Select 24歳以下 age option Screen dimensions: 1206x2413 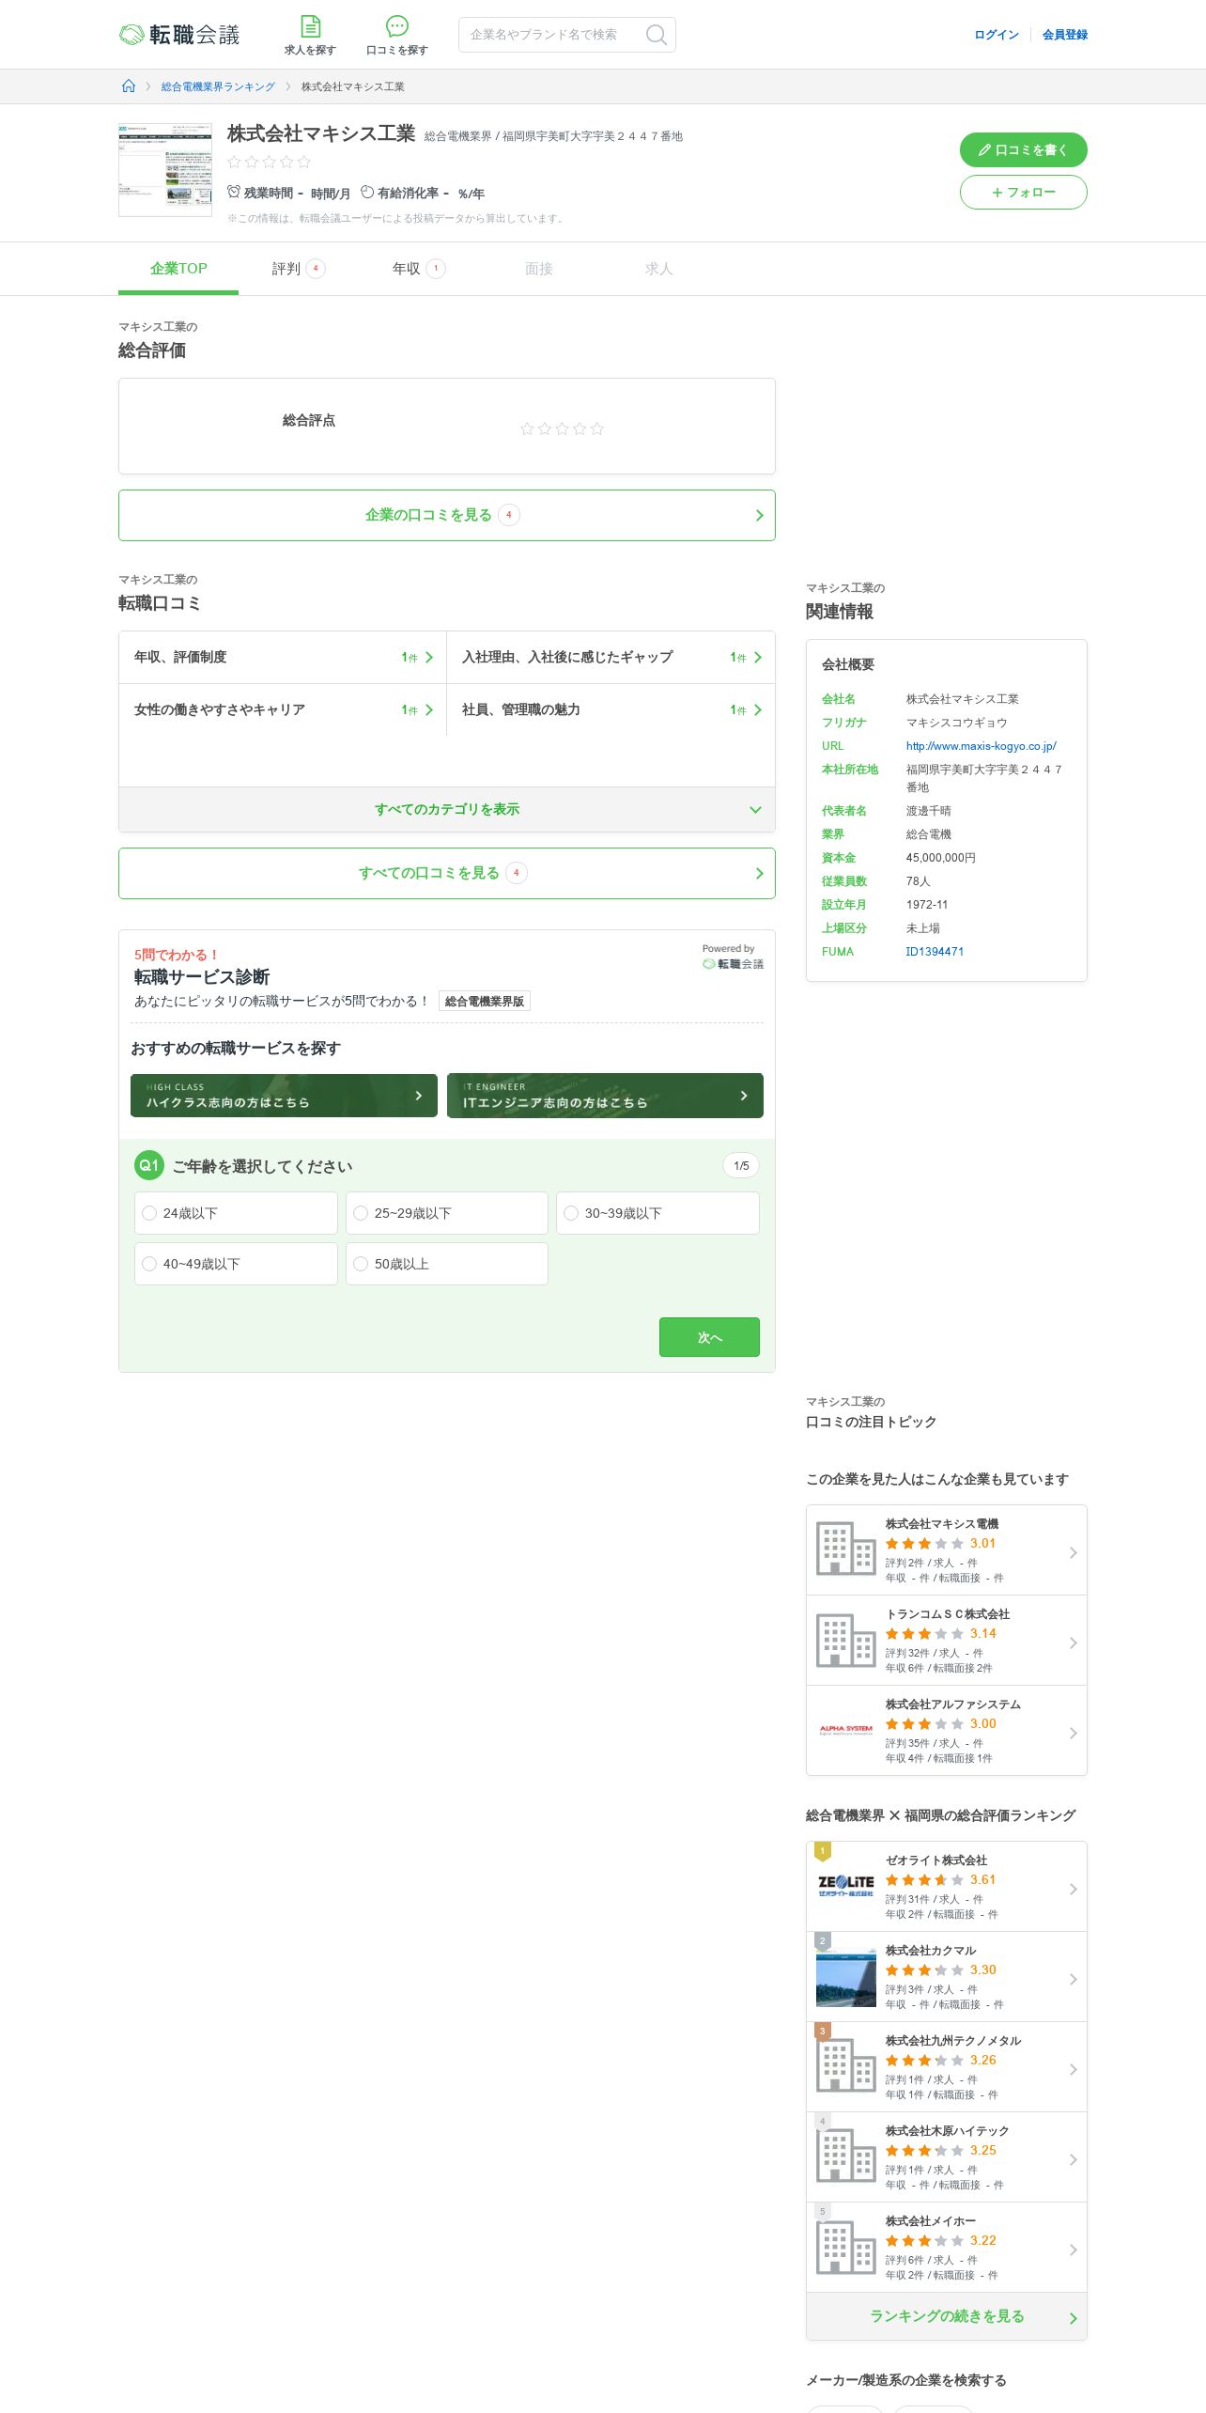[236, 1213]
